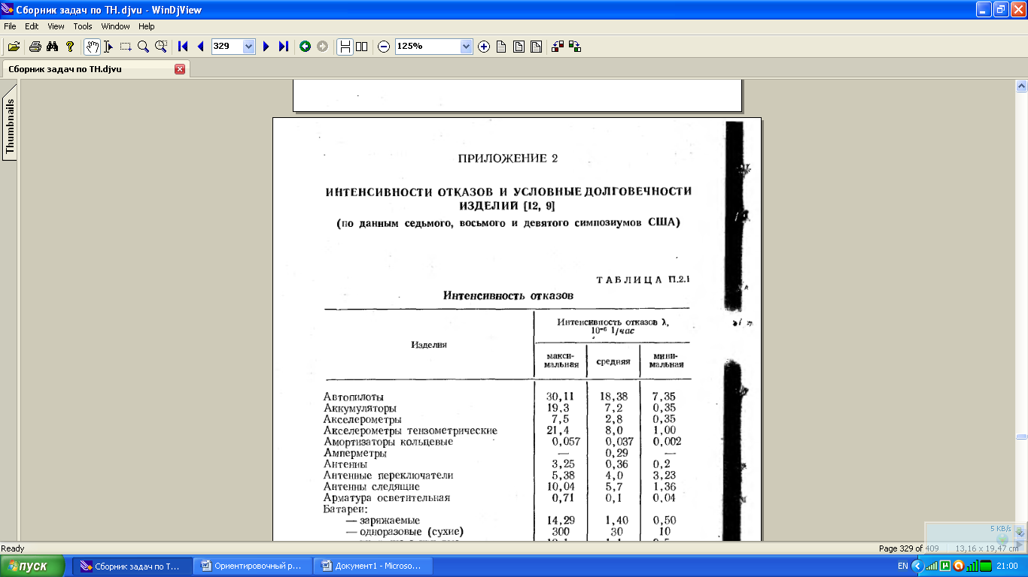Click the value 30,11 in the table
This screenshot has height=577, width=1028.
tap(560, 397)
